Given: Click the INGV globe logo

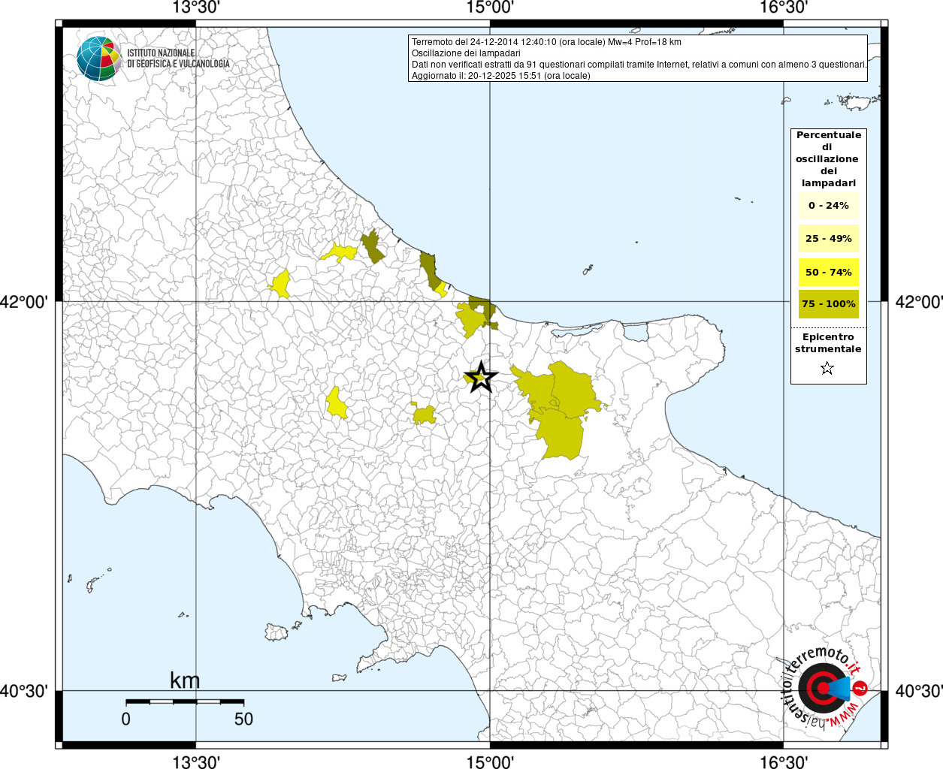Looking at the screenshot, I should [98, 59].
